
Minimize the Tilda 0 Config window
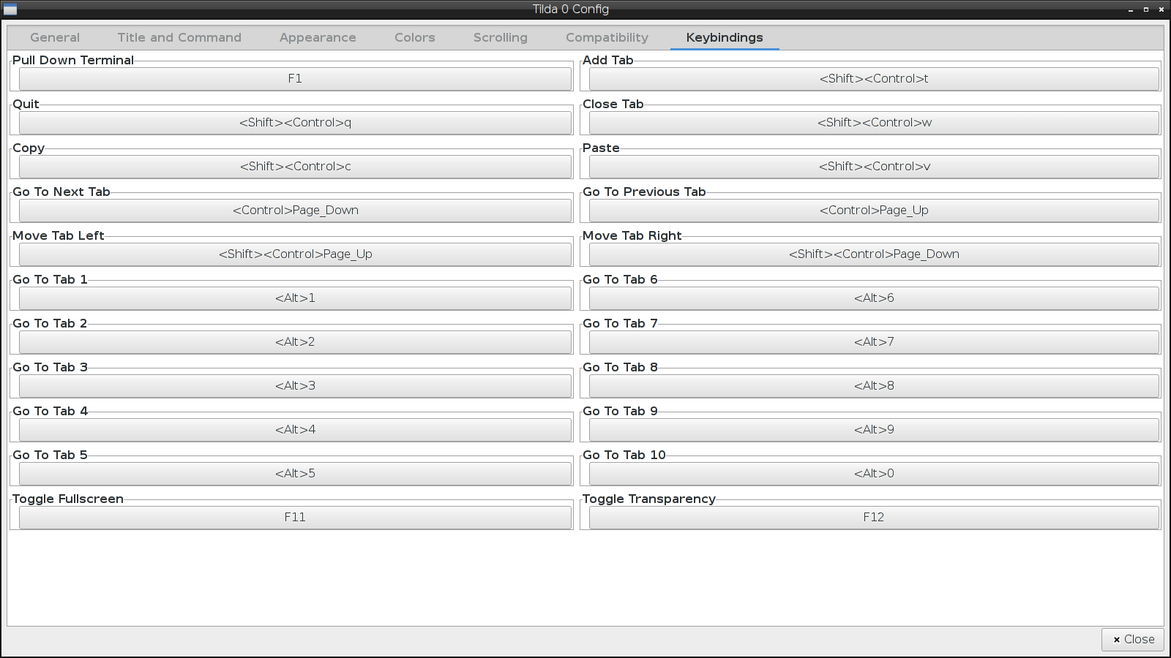1131,10
